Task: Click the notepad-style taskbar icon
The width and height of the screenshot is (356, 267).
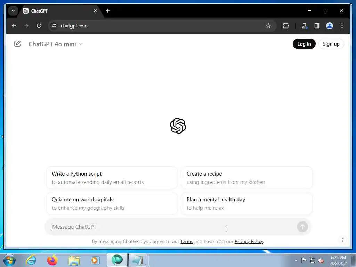Action: pyautogui.click(x=138, y=260)
